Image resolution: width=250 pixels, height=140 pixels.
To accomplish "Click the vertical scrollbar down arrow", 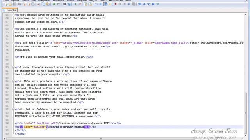I will (x=245, y=135).
